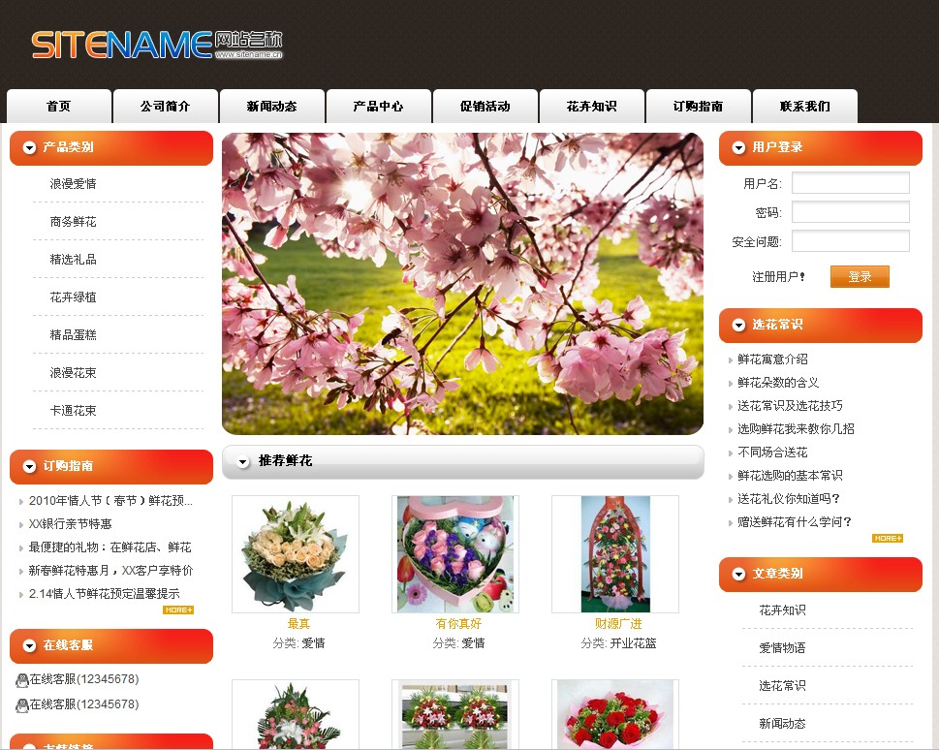Click into the 密码 input field
This screenshot has height=750, width=939.
(850, 212)
